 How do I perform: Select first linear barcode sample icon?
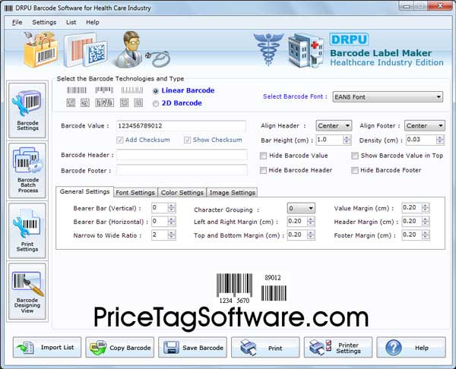pos(77,90)
